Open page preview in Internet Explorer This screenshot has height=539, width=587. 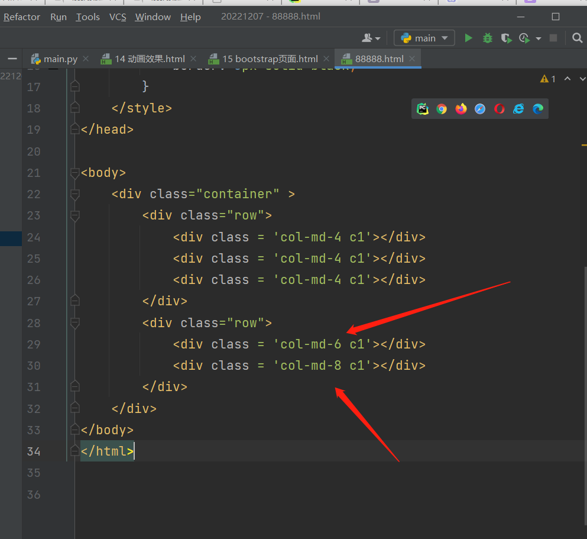(x=518, y=109)
